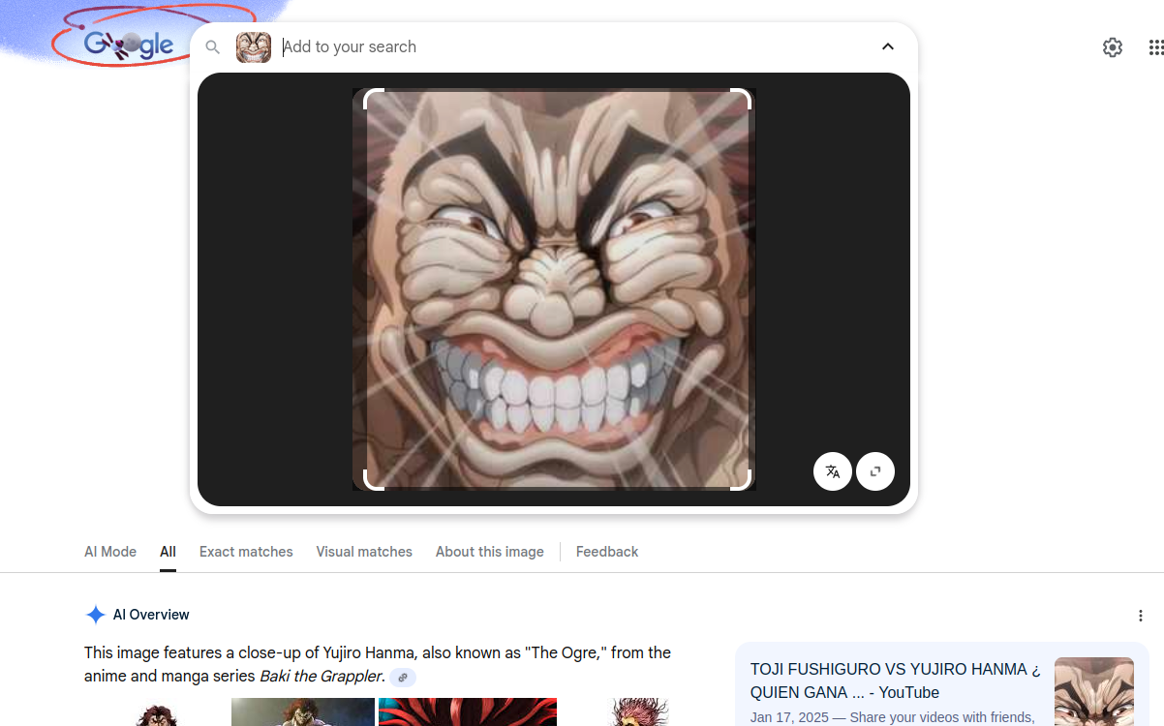Select the All tab
The height and width of the screenshot is (726, 1164).
168,552
